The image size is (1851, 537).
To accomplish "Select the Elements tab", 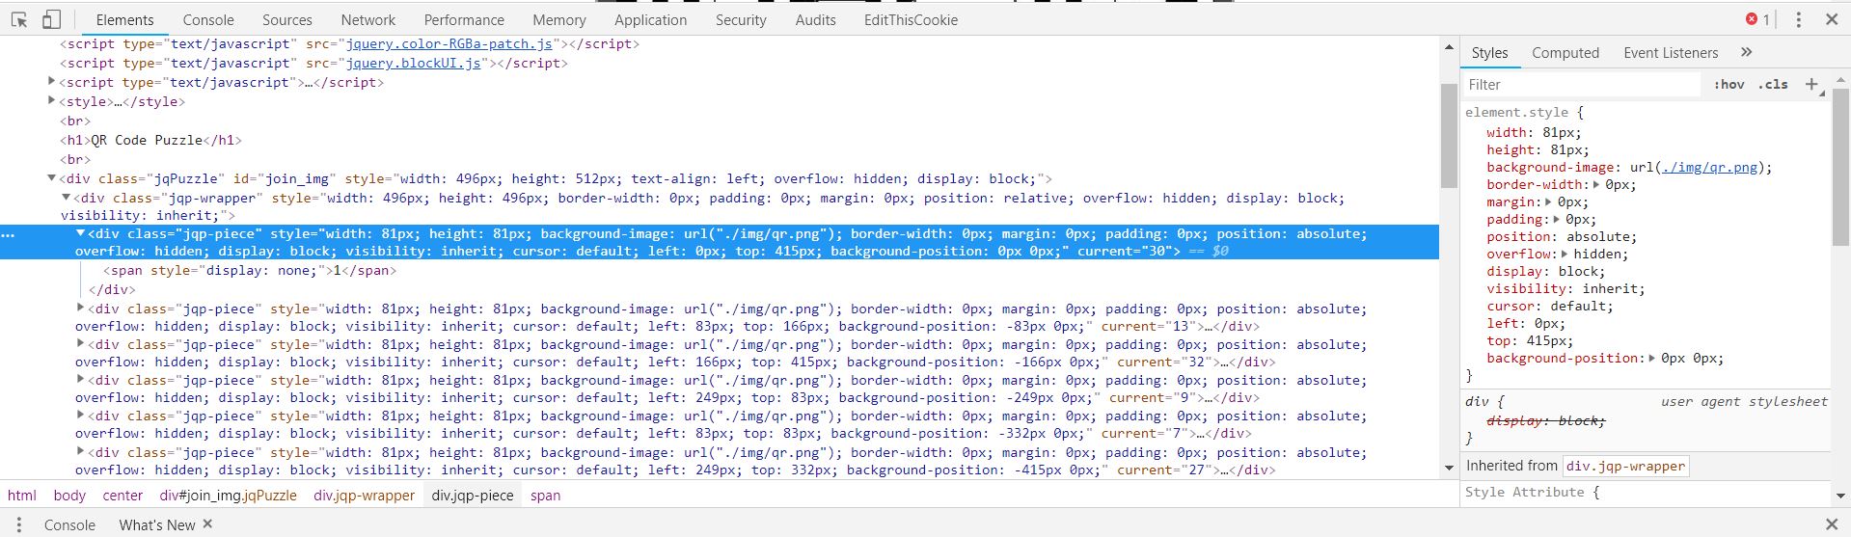I will point(124,19).
